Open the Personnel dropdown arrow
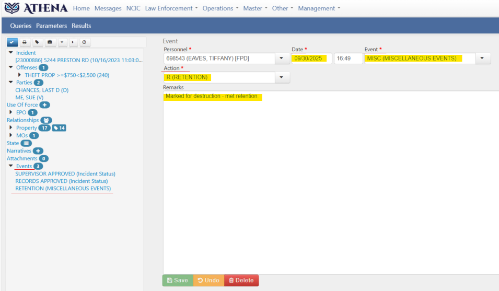Image resolution: width=499 pixels, height=291 pixels. pyautogui.click(x=282, y=59)
